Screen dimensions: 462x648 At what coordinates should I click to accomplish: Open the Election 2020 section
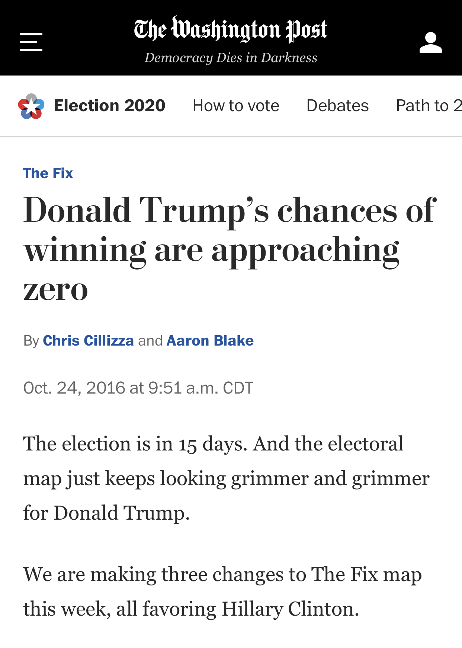pos(109,106)
